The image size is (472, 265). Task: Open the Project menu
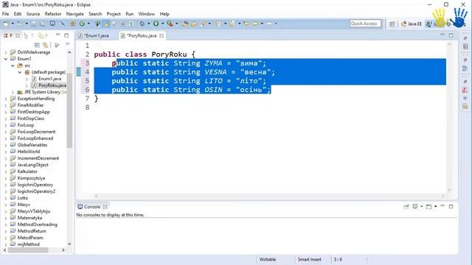point(114,14)
